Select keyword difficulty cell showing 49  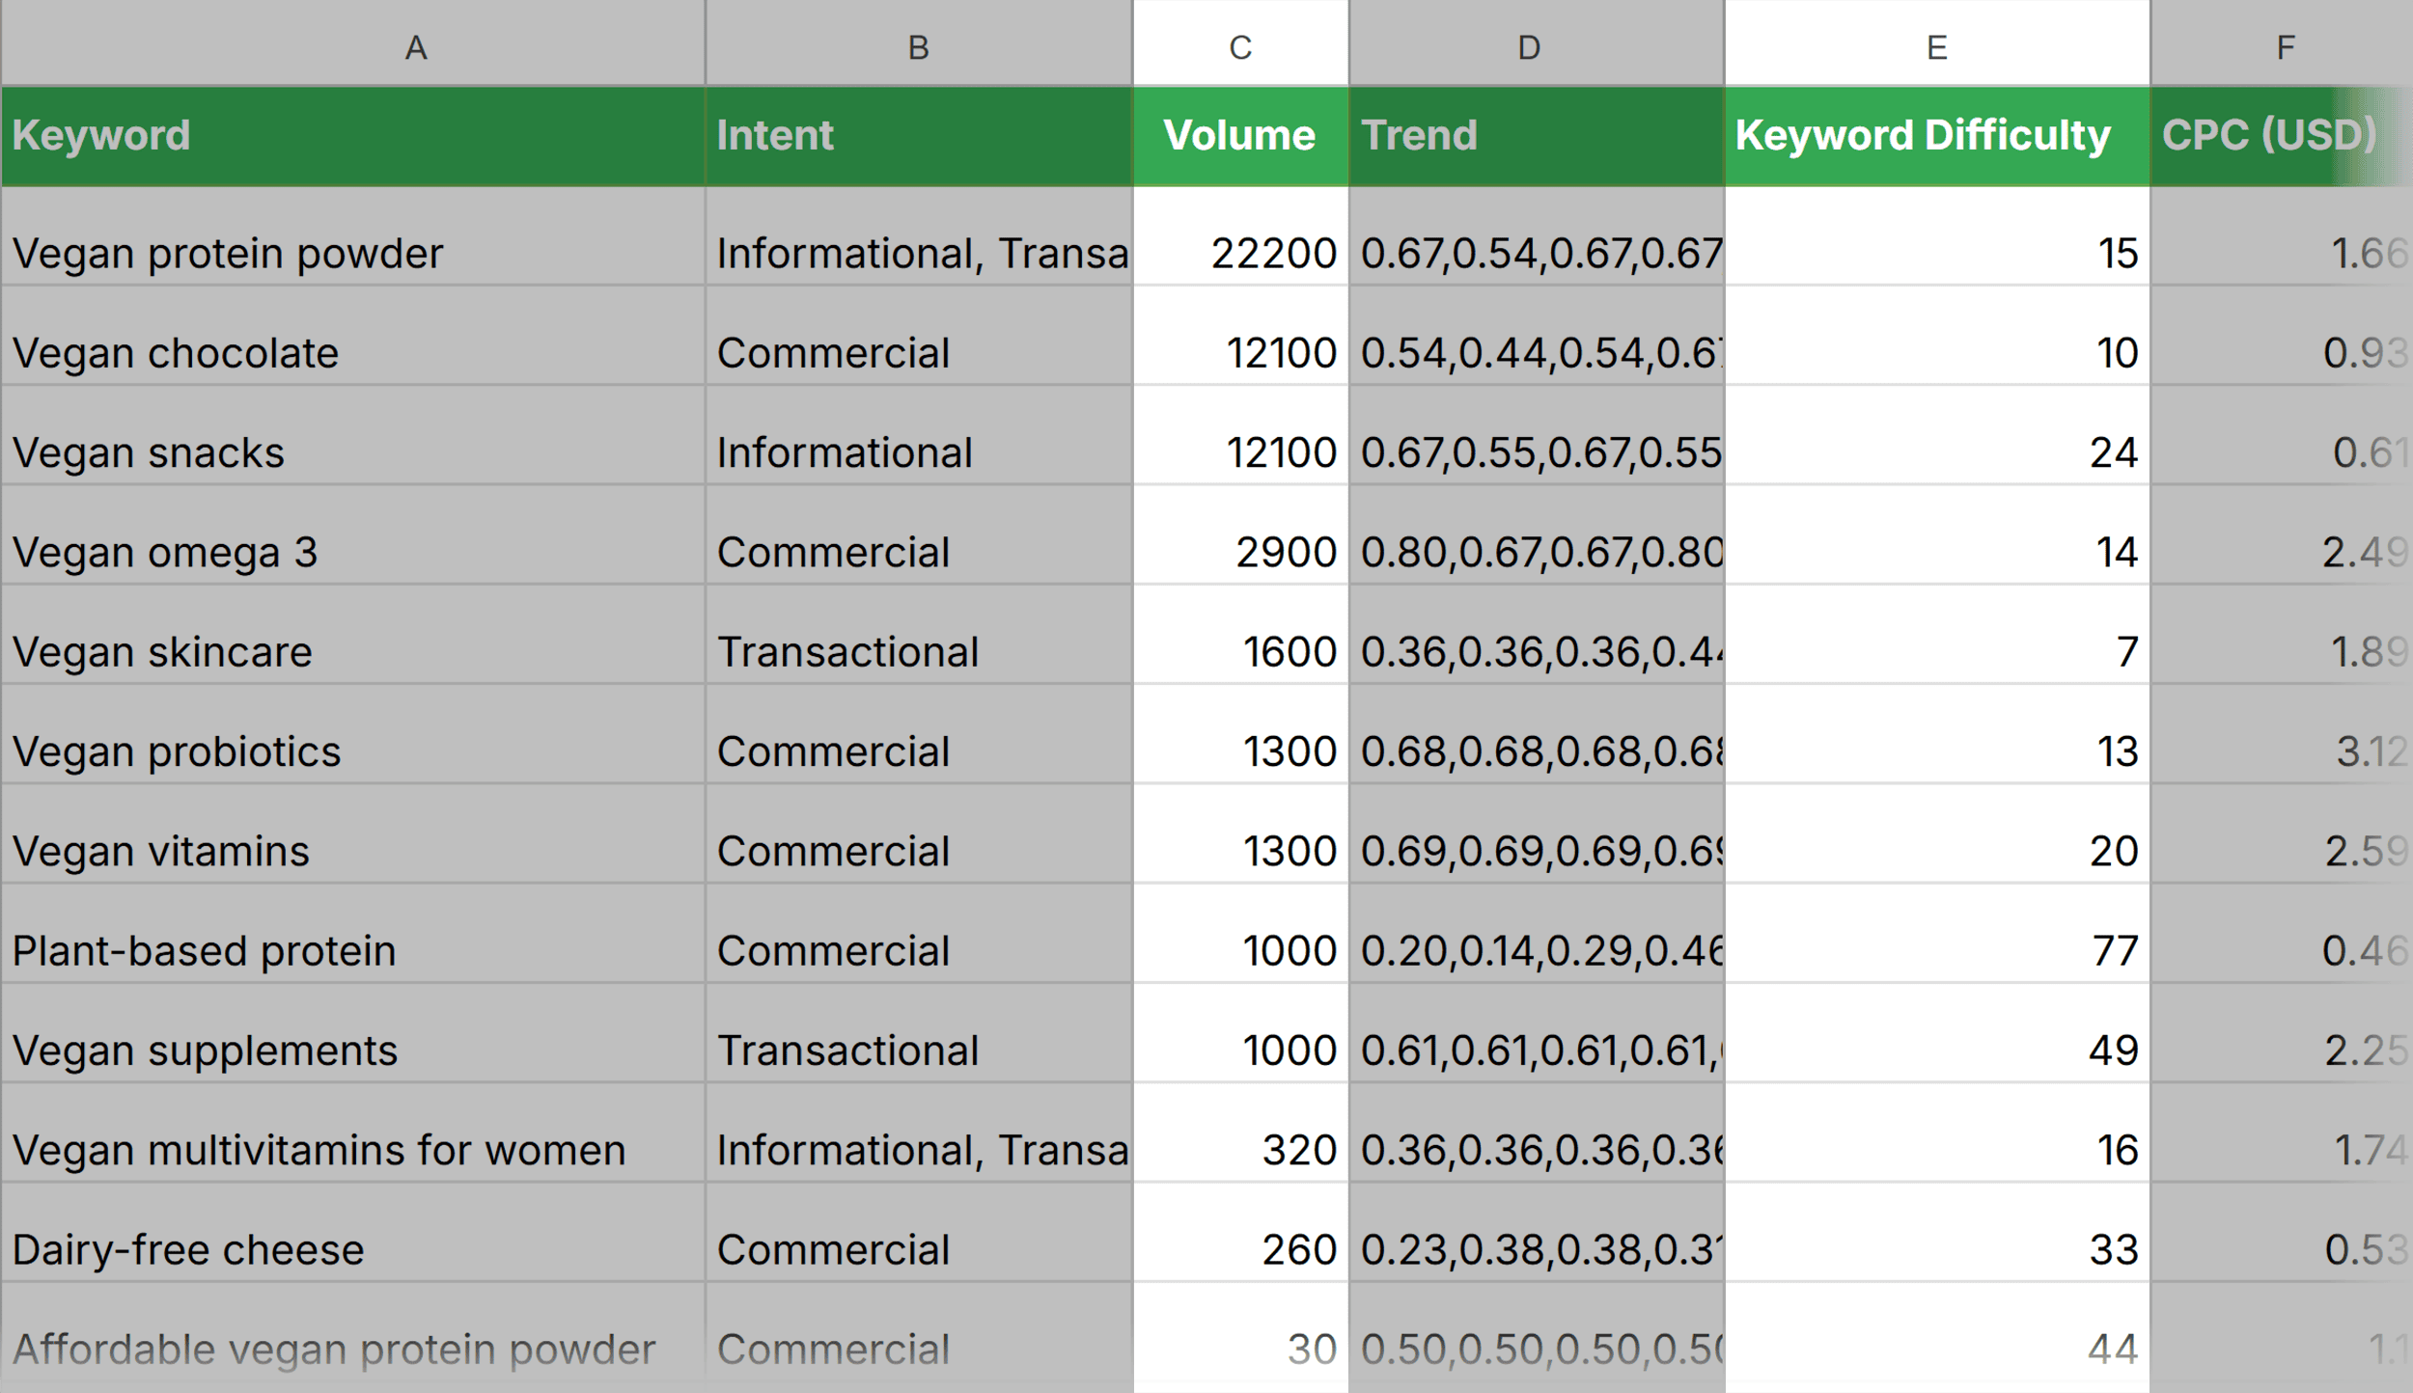(1937, 1032)
